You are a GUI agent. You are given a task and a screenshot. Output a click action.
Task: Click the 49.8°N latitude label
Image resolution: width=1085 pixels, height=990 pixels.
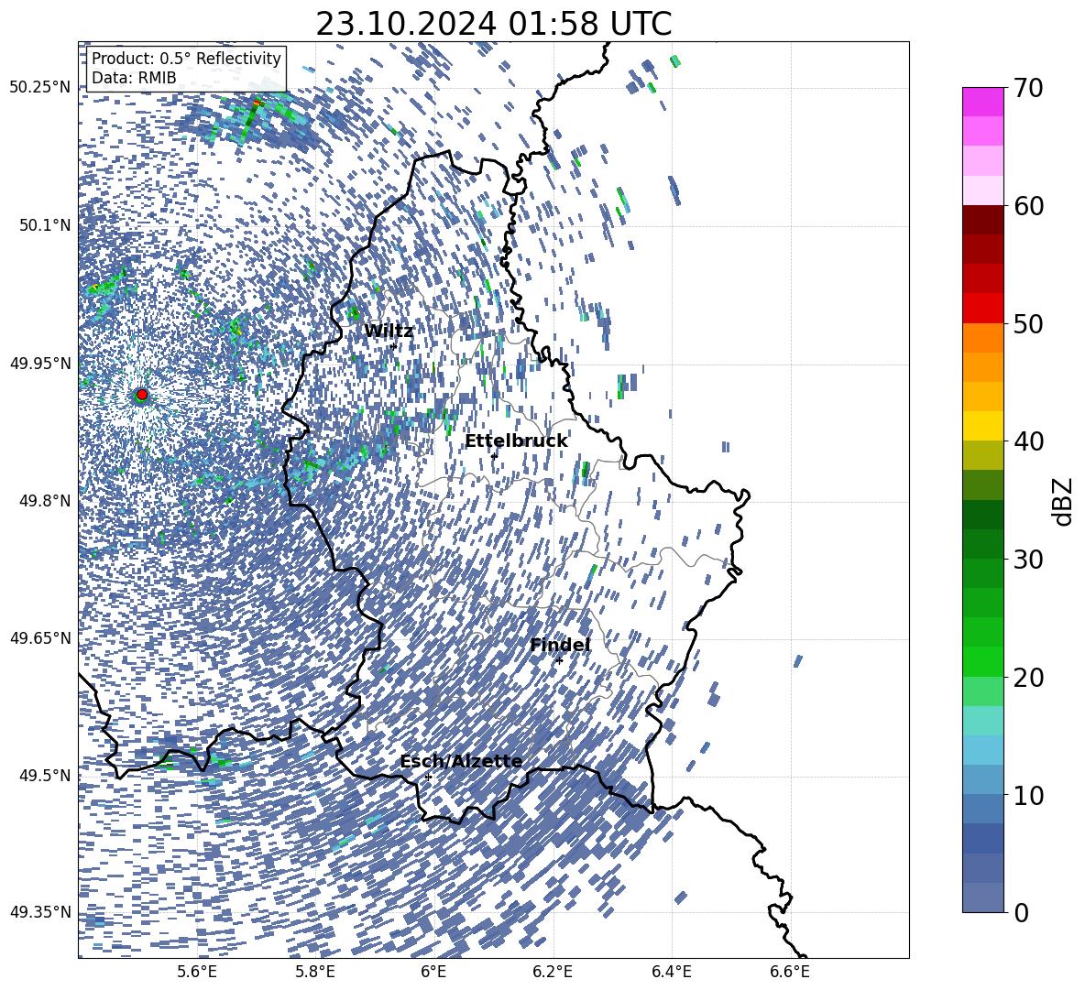[46, 501]
